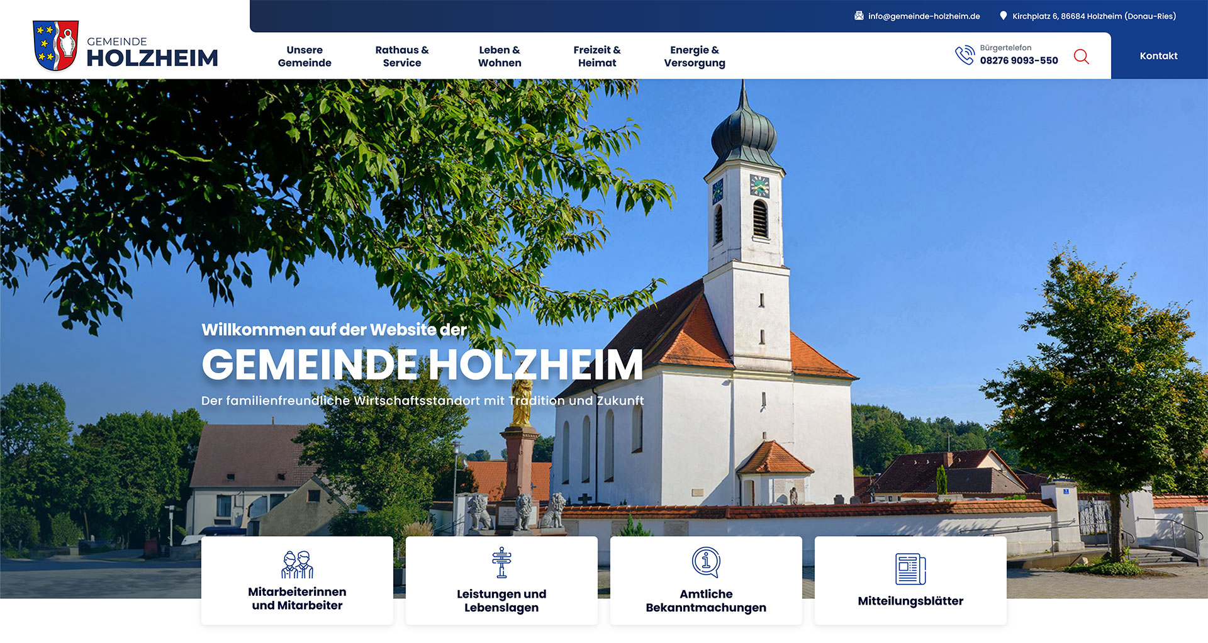The width and height of the screenshot is (1208, 643).
Task: Open the Rathaus & Service menu
Action: [x=402, y=56]
